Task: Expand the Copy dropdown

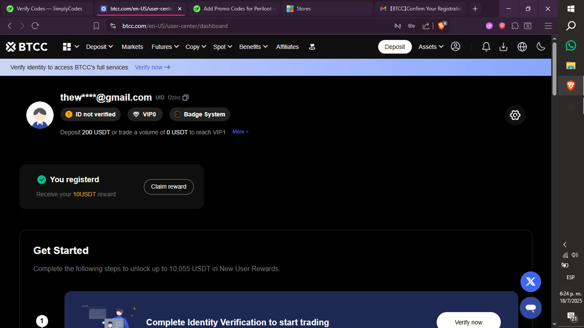Action: [x=196, y=47]
